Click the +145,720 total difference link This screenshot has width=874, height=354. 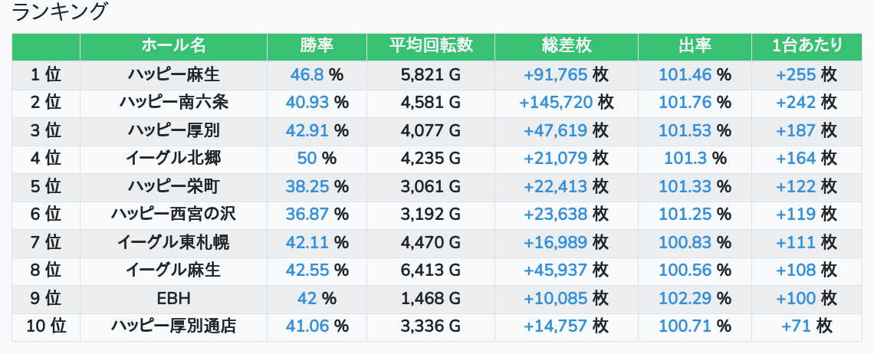[556, 102]
